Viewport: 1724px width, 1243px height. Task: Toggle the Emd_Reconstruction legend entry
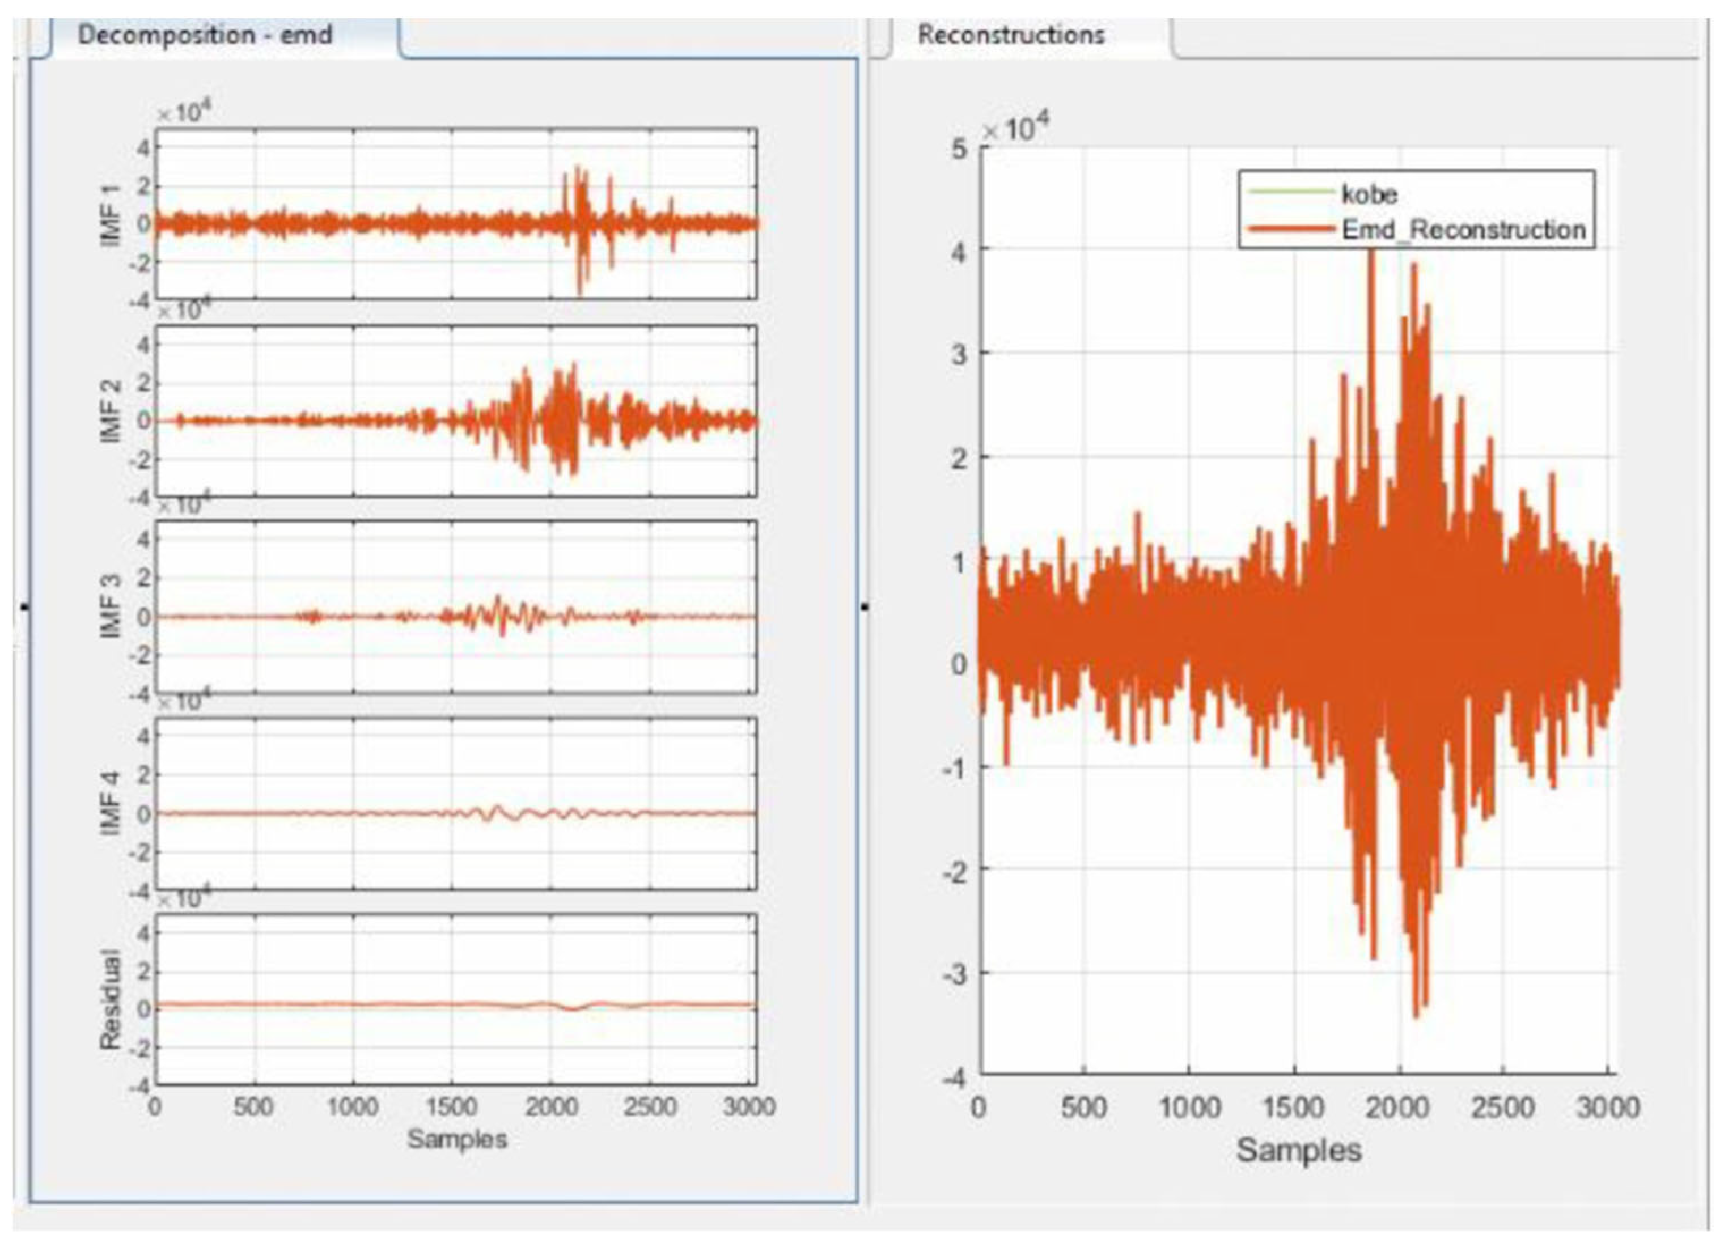pyautogui.click(x=1463, y=230)
